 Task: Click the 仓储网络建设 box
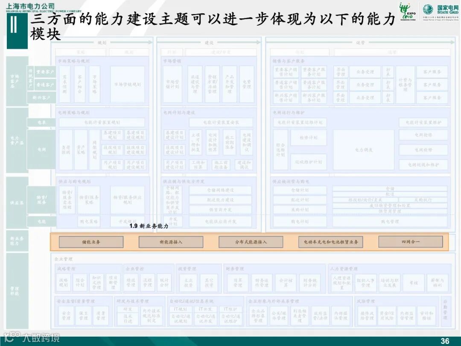pos(220,190)
